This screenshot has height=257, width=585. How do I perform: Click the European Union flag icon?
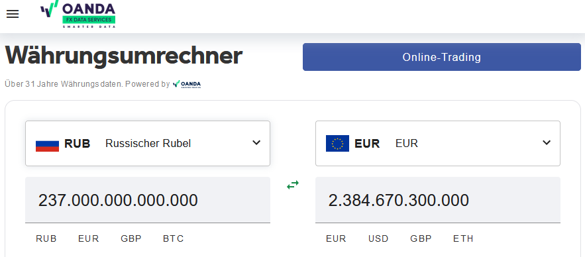click(x=337, y=144)
